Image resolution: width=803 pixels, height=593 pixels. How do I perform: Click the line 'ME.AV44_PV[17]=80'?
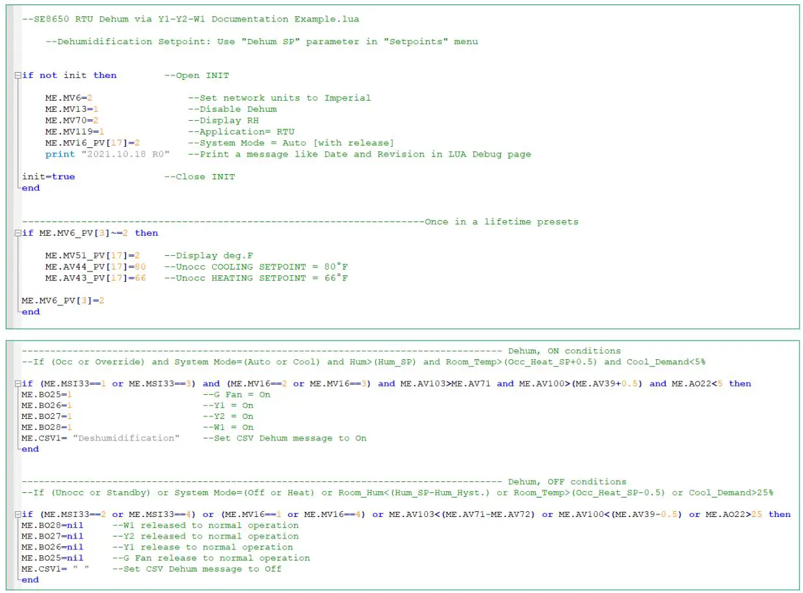pyautogui.click(x=96, y=267)
